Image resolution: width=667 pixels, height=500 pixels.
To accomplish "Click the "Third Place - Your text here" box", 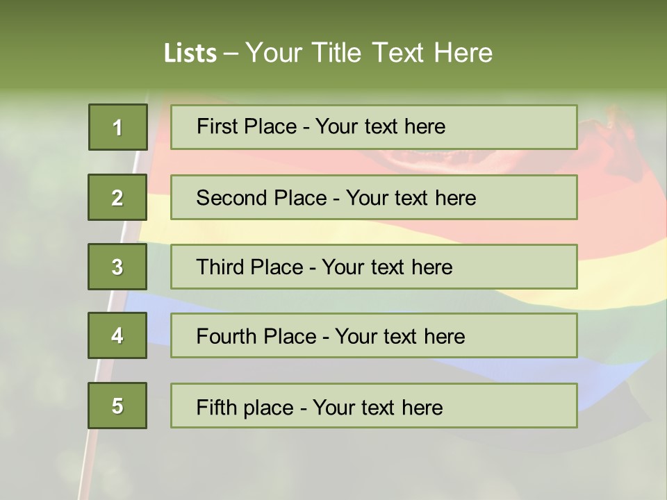I will tap(374, 267).
